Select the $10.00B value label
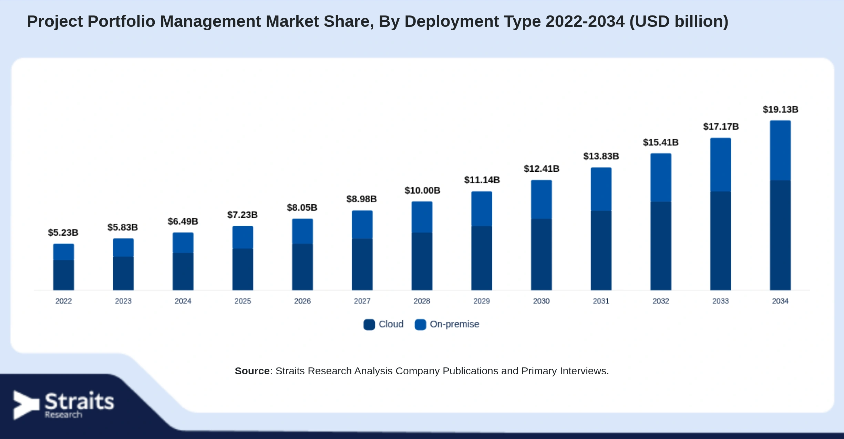 pos(422,190)
